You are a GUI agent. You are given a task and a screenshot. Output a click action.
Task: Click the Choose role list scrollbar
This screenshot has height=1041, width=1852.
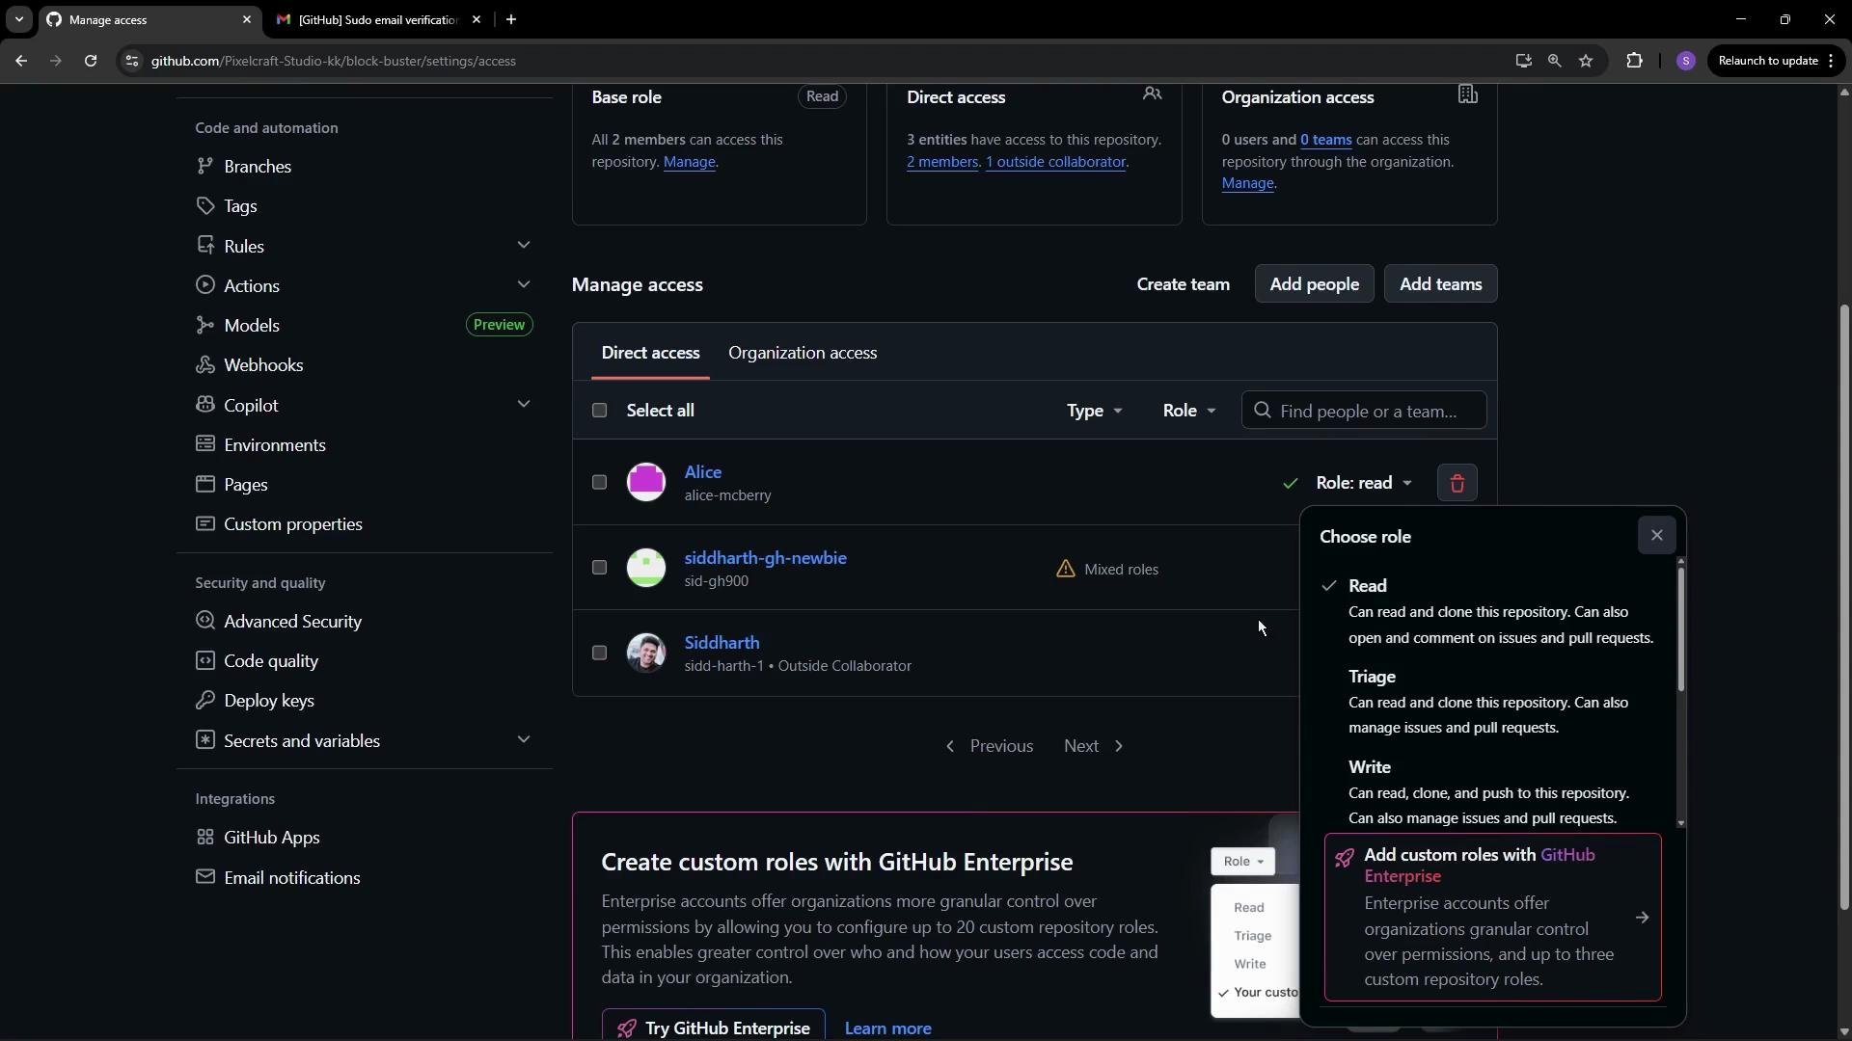coord(1680,628)
